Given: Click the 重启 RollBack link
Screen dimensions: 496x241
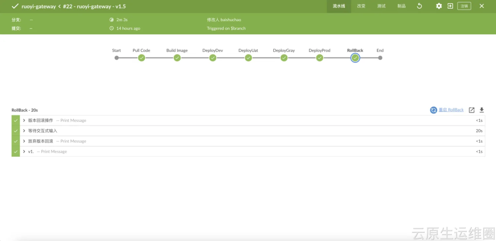Looking at the screenshot, I should (451, 110).
